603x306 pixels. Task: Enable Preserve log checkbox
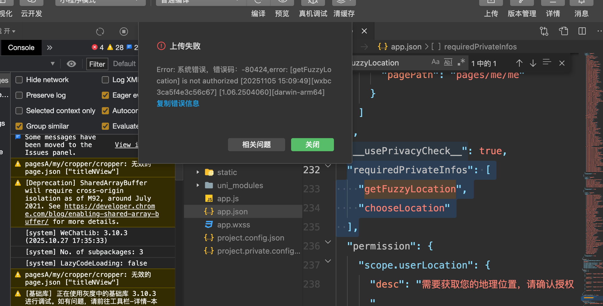(19, 95)
